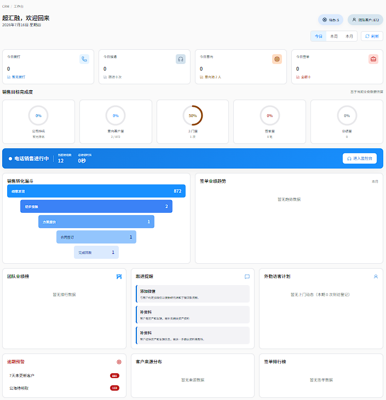Click the 刷新 refresh button
The height and width of the screenshot is (400, 386).
tap(372, 36)
